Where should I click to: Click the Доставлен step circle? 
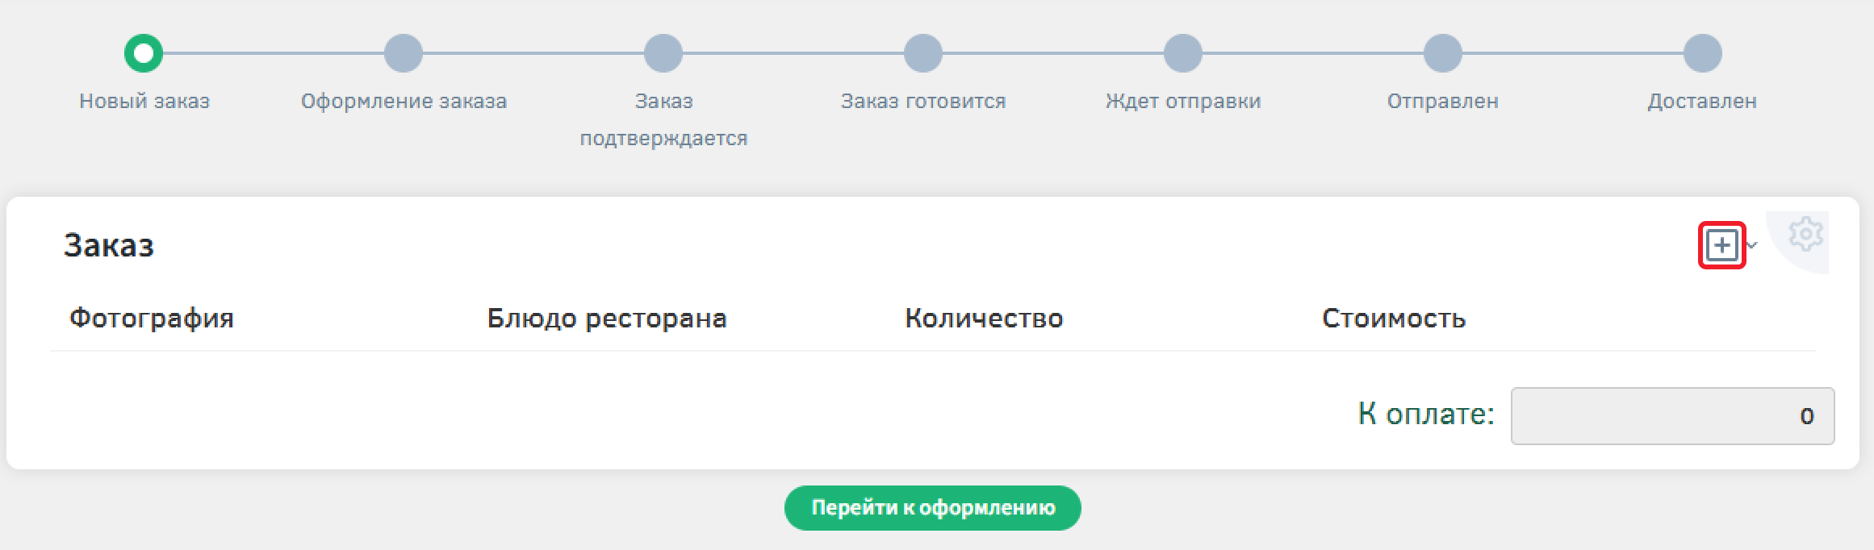(1703, 54)
